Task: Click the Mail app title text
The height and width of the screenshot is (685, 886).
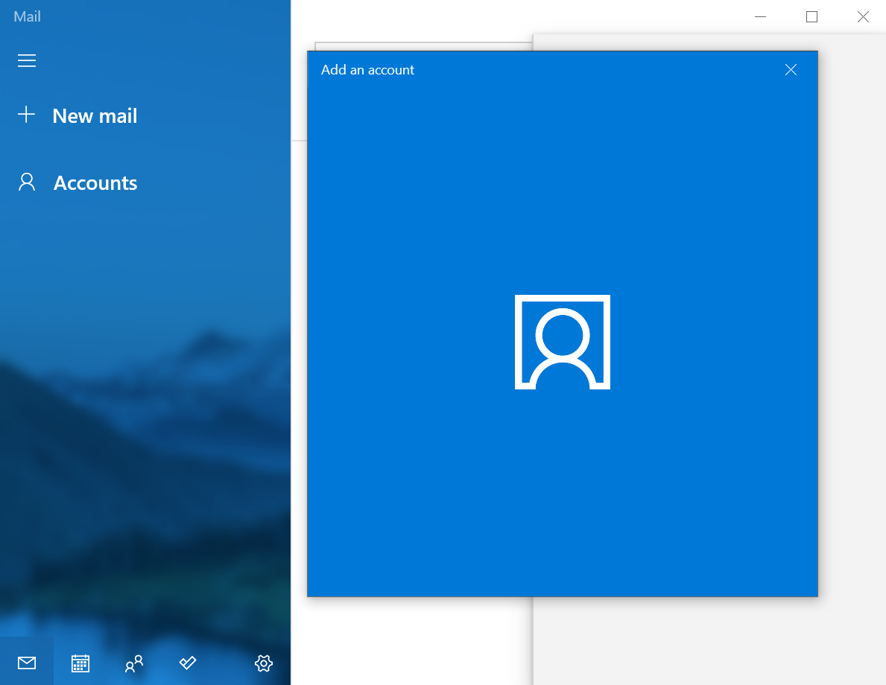Action: pos(27,16)
